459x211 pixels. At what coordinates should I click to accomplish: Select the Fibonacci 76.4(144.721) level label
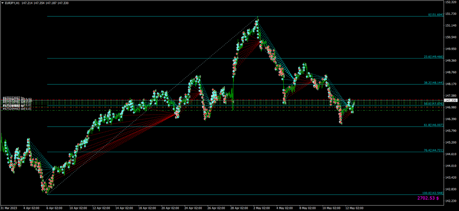point(433,150)
